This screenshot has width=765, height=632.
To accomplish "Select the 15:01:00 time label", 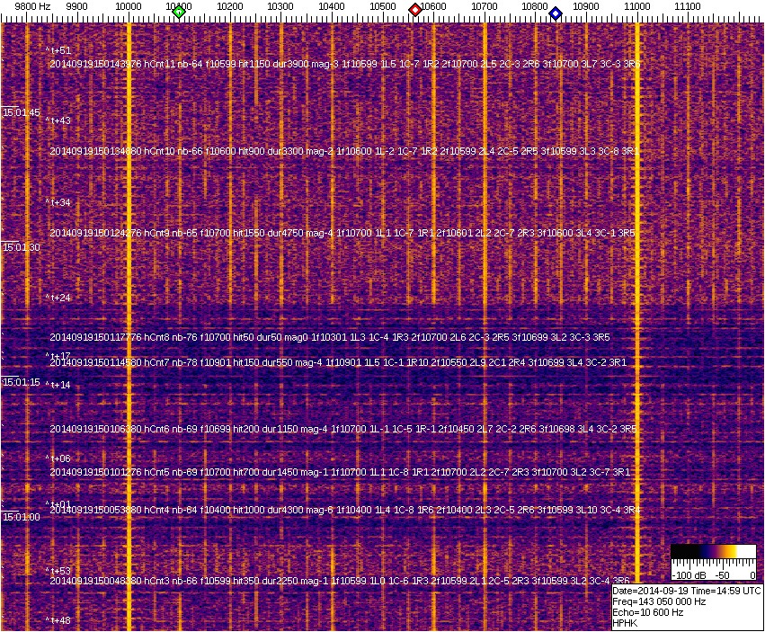I will [22, 517].
